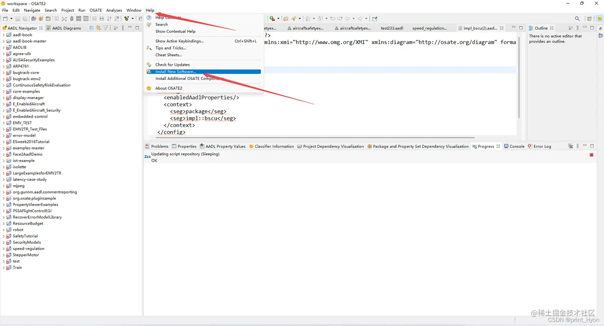Open the Window menu

pos(134,10)
